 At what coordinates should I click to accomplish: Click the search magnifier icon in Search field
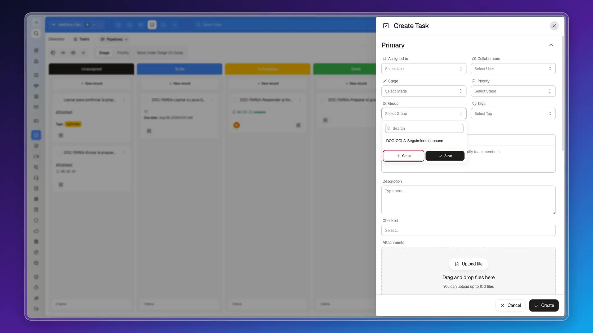tap(389, 128)
